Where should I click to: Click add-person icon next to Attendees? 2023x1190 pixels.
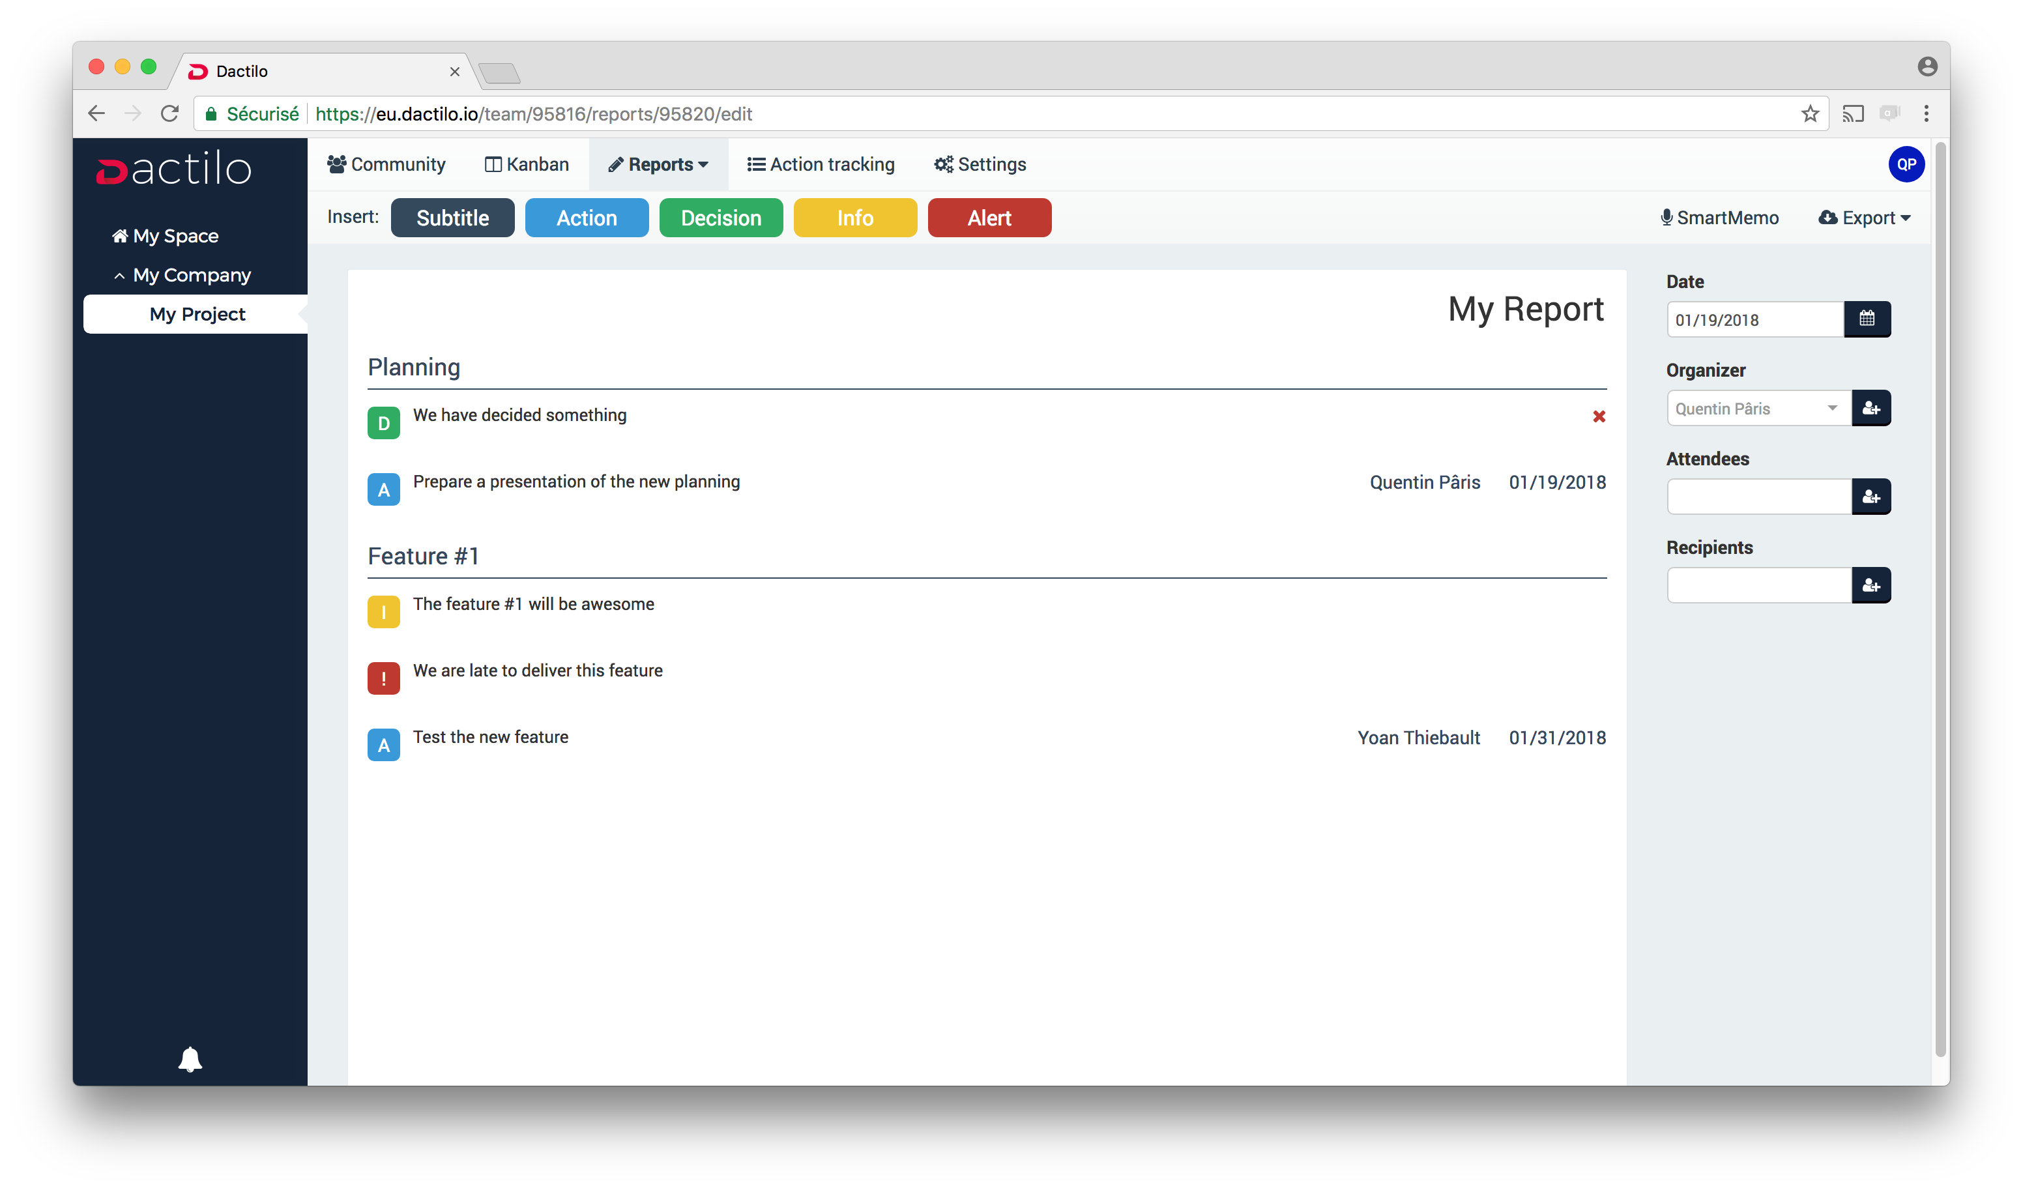pyautogui.click(x=1870, y=497)
